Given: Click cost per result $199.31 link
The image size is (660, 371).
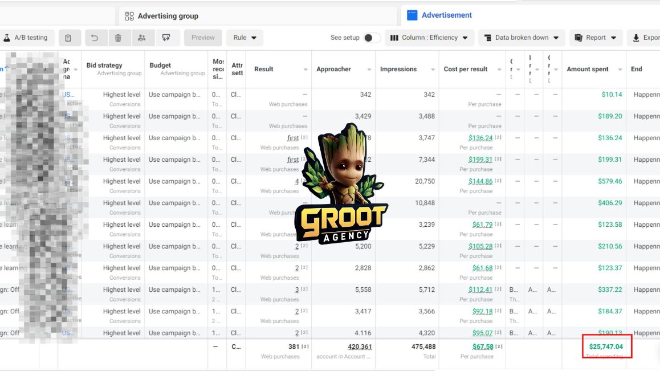Looking at the screenshot, I should point(480,160).
